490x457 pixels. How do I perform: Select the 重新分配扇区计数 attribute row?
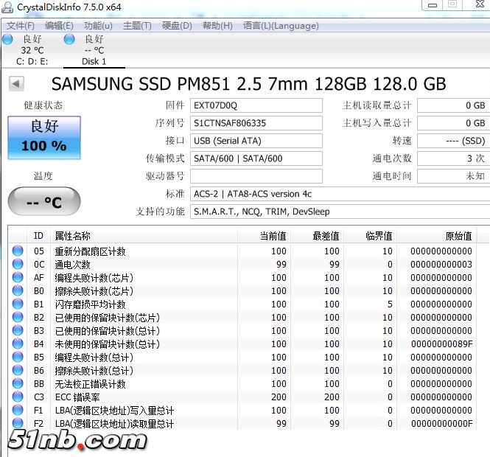coord(242,251)
